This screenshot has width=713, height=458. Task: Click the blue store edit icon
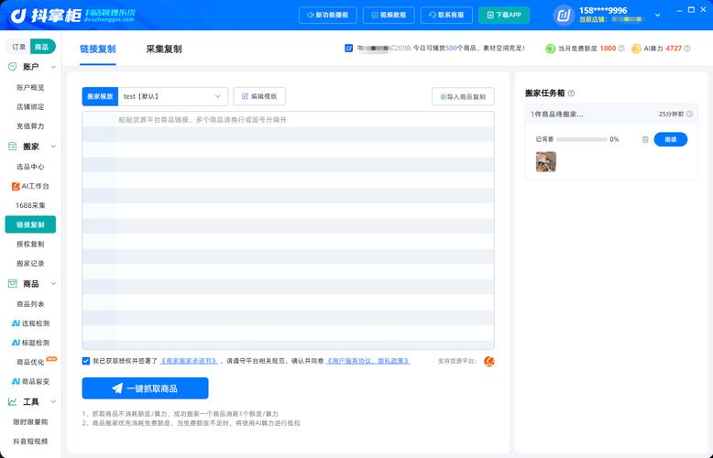(349, 48)
